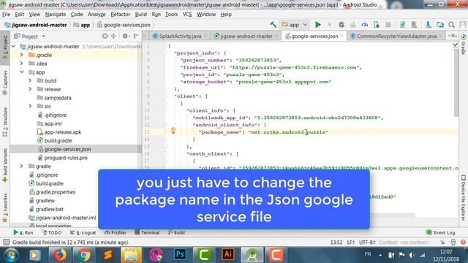
Task: Open the AVD Manager icon
Action: 414,25
